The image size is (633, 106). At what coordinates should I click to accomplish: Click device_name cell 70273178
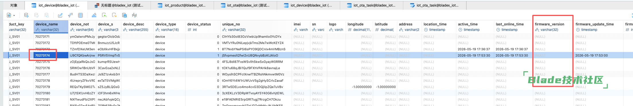point(51,81)
